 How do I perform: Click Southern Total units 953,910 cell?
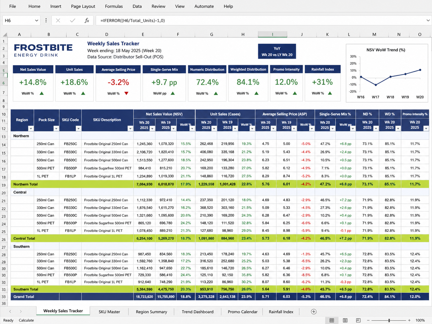[206, 289]
